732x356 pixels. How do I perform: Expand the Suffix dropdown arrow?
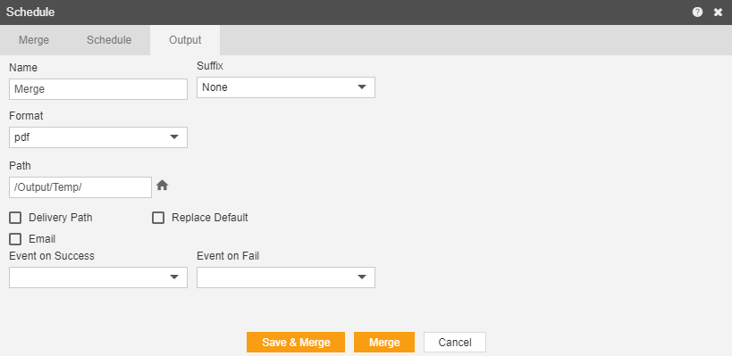pyautogui.click(x=362, y=87)
